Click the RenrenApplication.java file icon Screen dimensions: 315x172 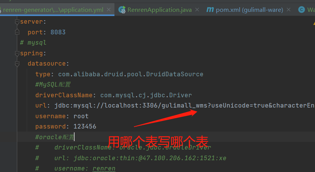[122, 10]
